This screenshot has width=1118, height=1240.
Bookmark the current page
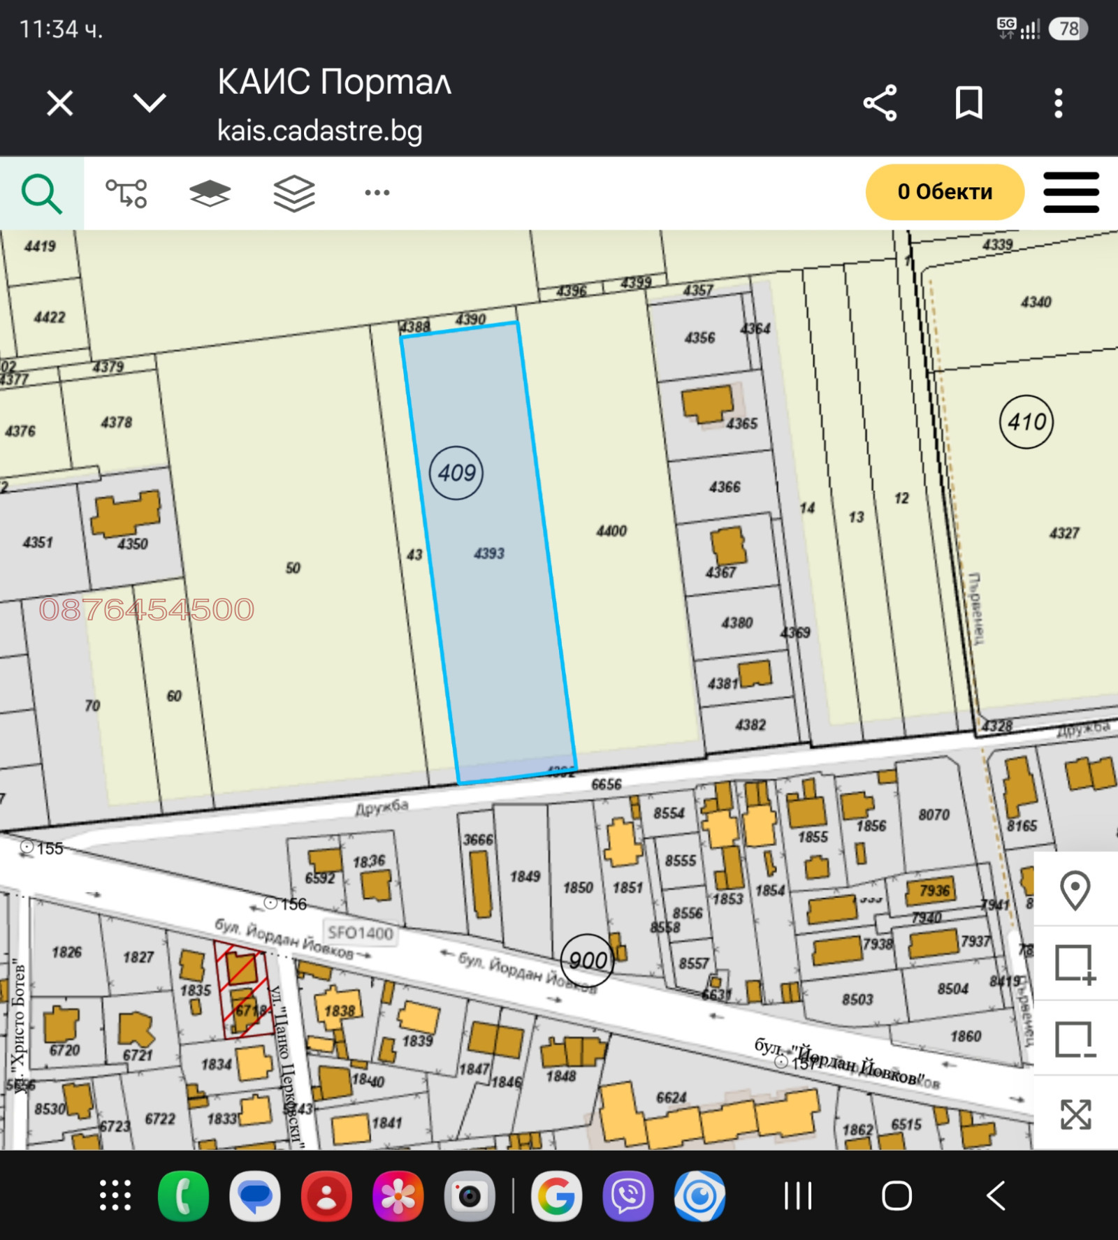tap(969, 103)
